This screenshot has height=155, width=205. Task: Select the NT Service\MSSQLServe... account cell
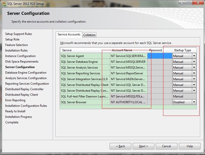tap(129, 67)
